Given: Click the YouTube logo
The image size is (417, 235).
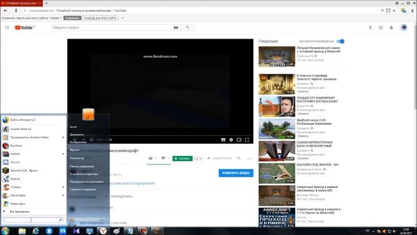Looking at the screenshot, I should click(24, 27).
